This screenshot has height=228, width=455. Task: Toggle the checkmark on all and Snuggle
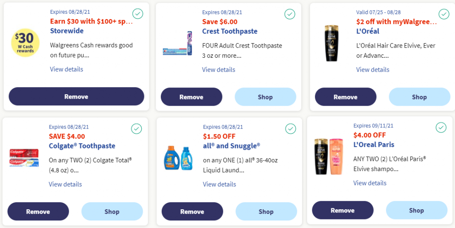[x=291, y=128]
